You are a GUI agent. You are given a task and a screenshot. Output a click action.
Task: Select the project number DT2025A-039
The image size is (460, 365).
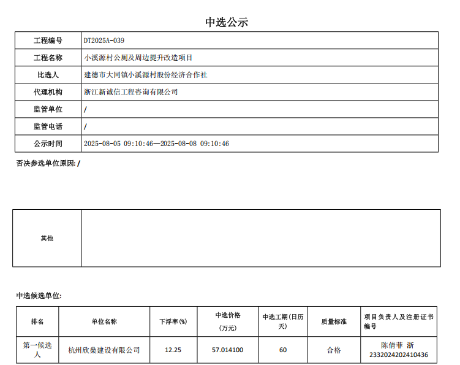pos(104,40)
